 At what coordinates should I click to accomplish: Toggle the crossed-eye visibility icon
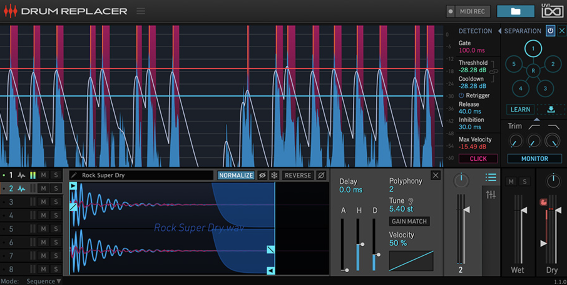tap(262, 175)
